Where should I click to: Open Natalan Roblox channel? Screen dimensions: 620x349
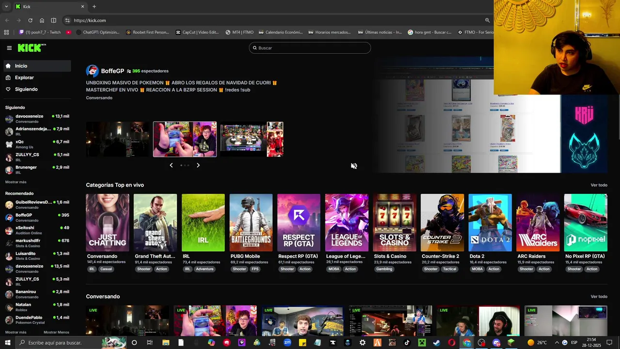37,307
